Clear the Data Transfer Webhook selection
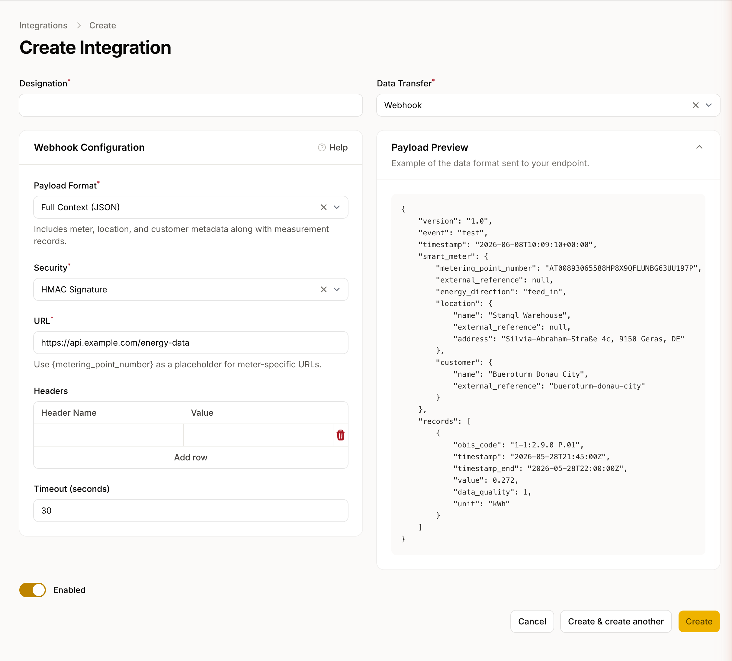The height and width of the screenshot is (661, 732). [x=695, y=105]
